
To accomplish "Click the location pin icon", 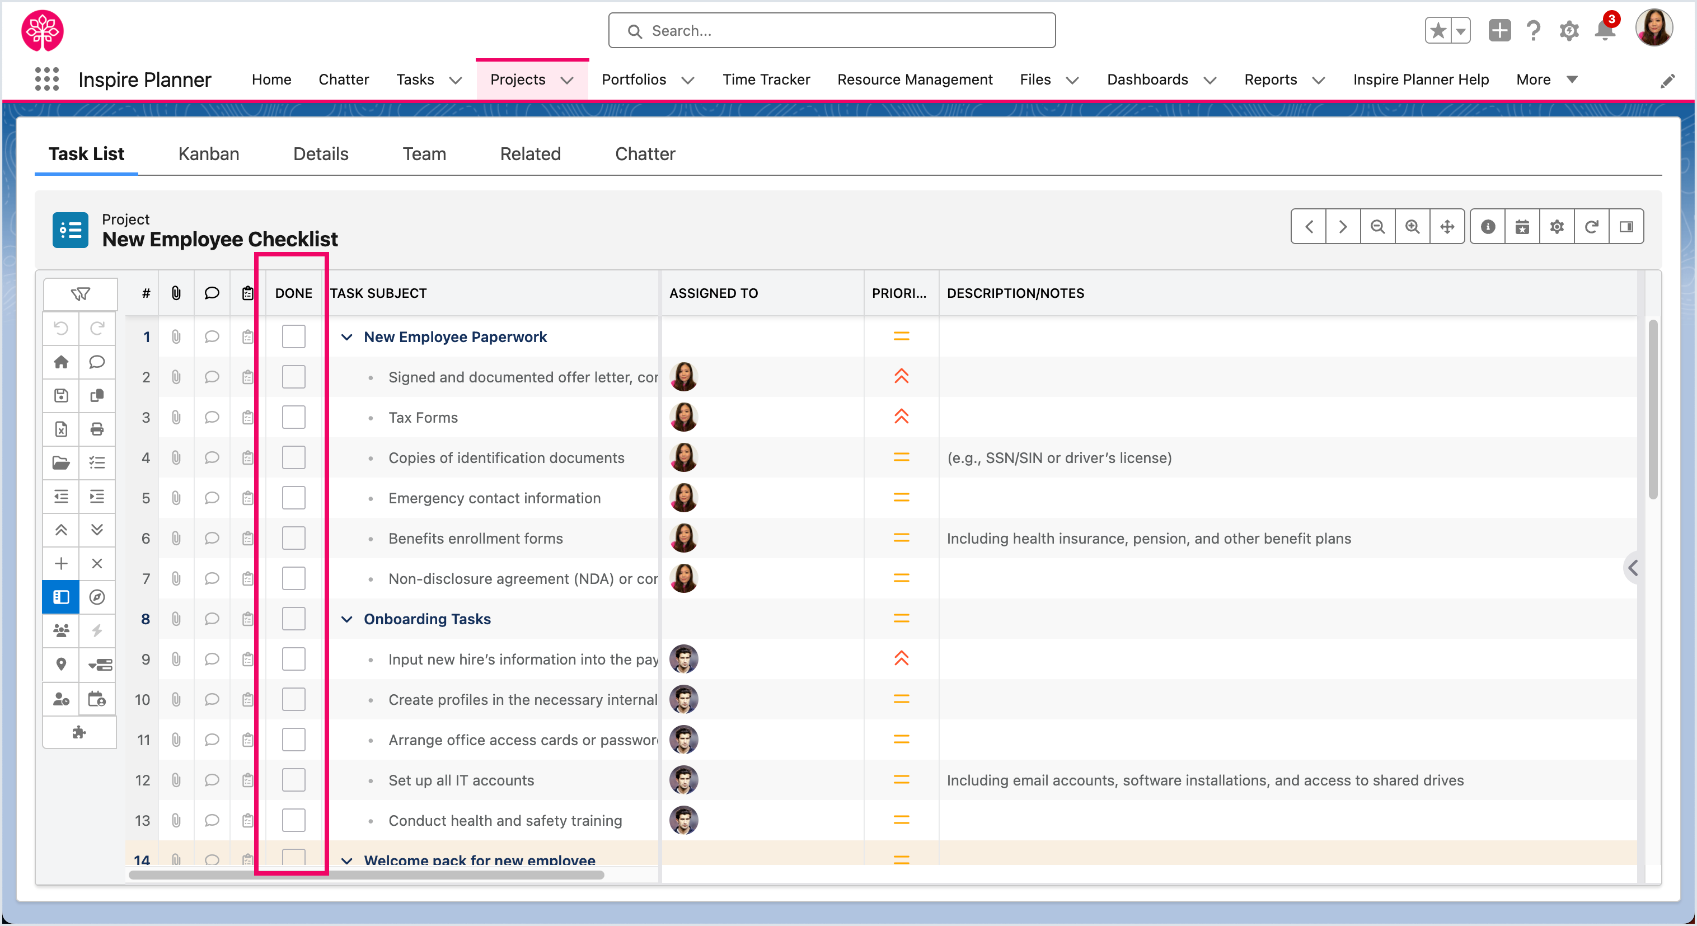I will (61, 665).
